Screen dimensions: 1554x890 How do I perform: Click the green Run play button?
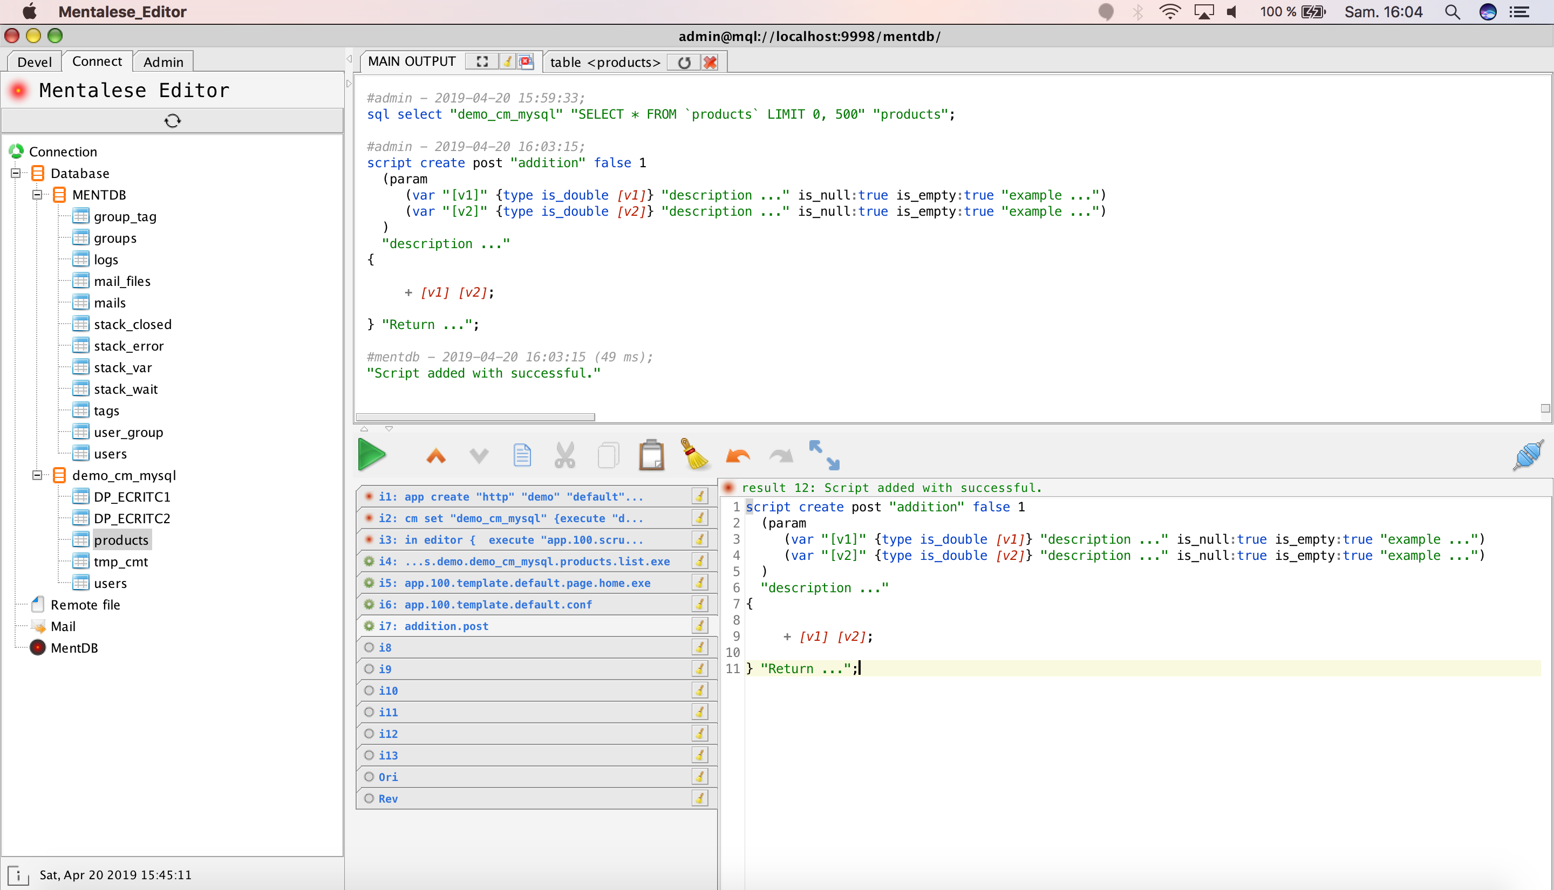click(x=371, y=455)
